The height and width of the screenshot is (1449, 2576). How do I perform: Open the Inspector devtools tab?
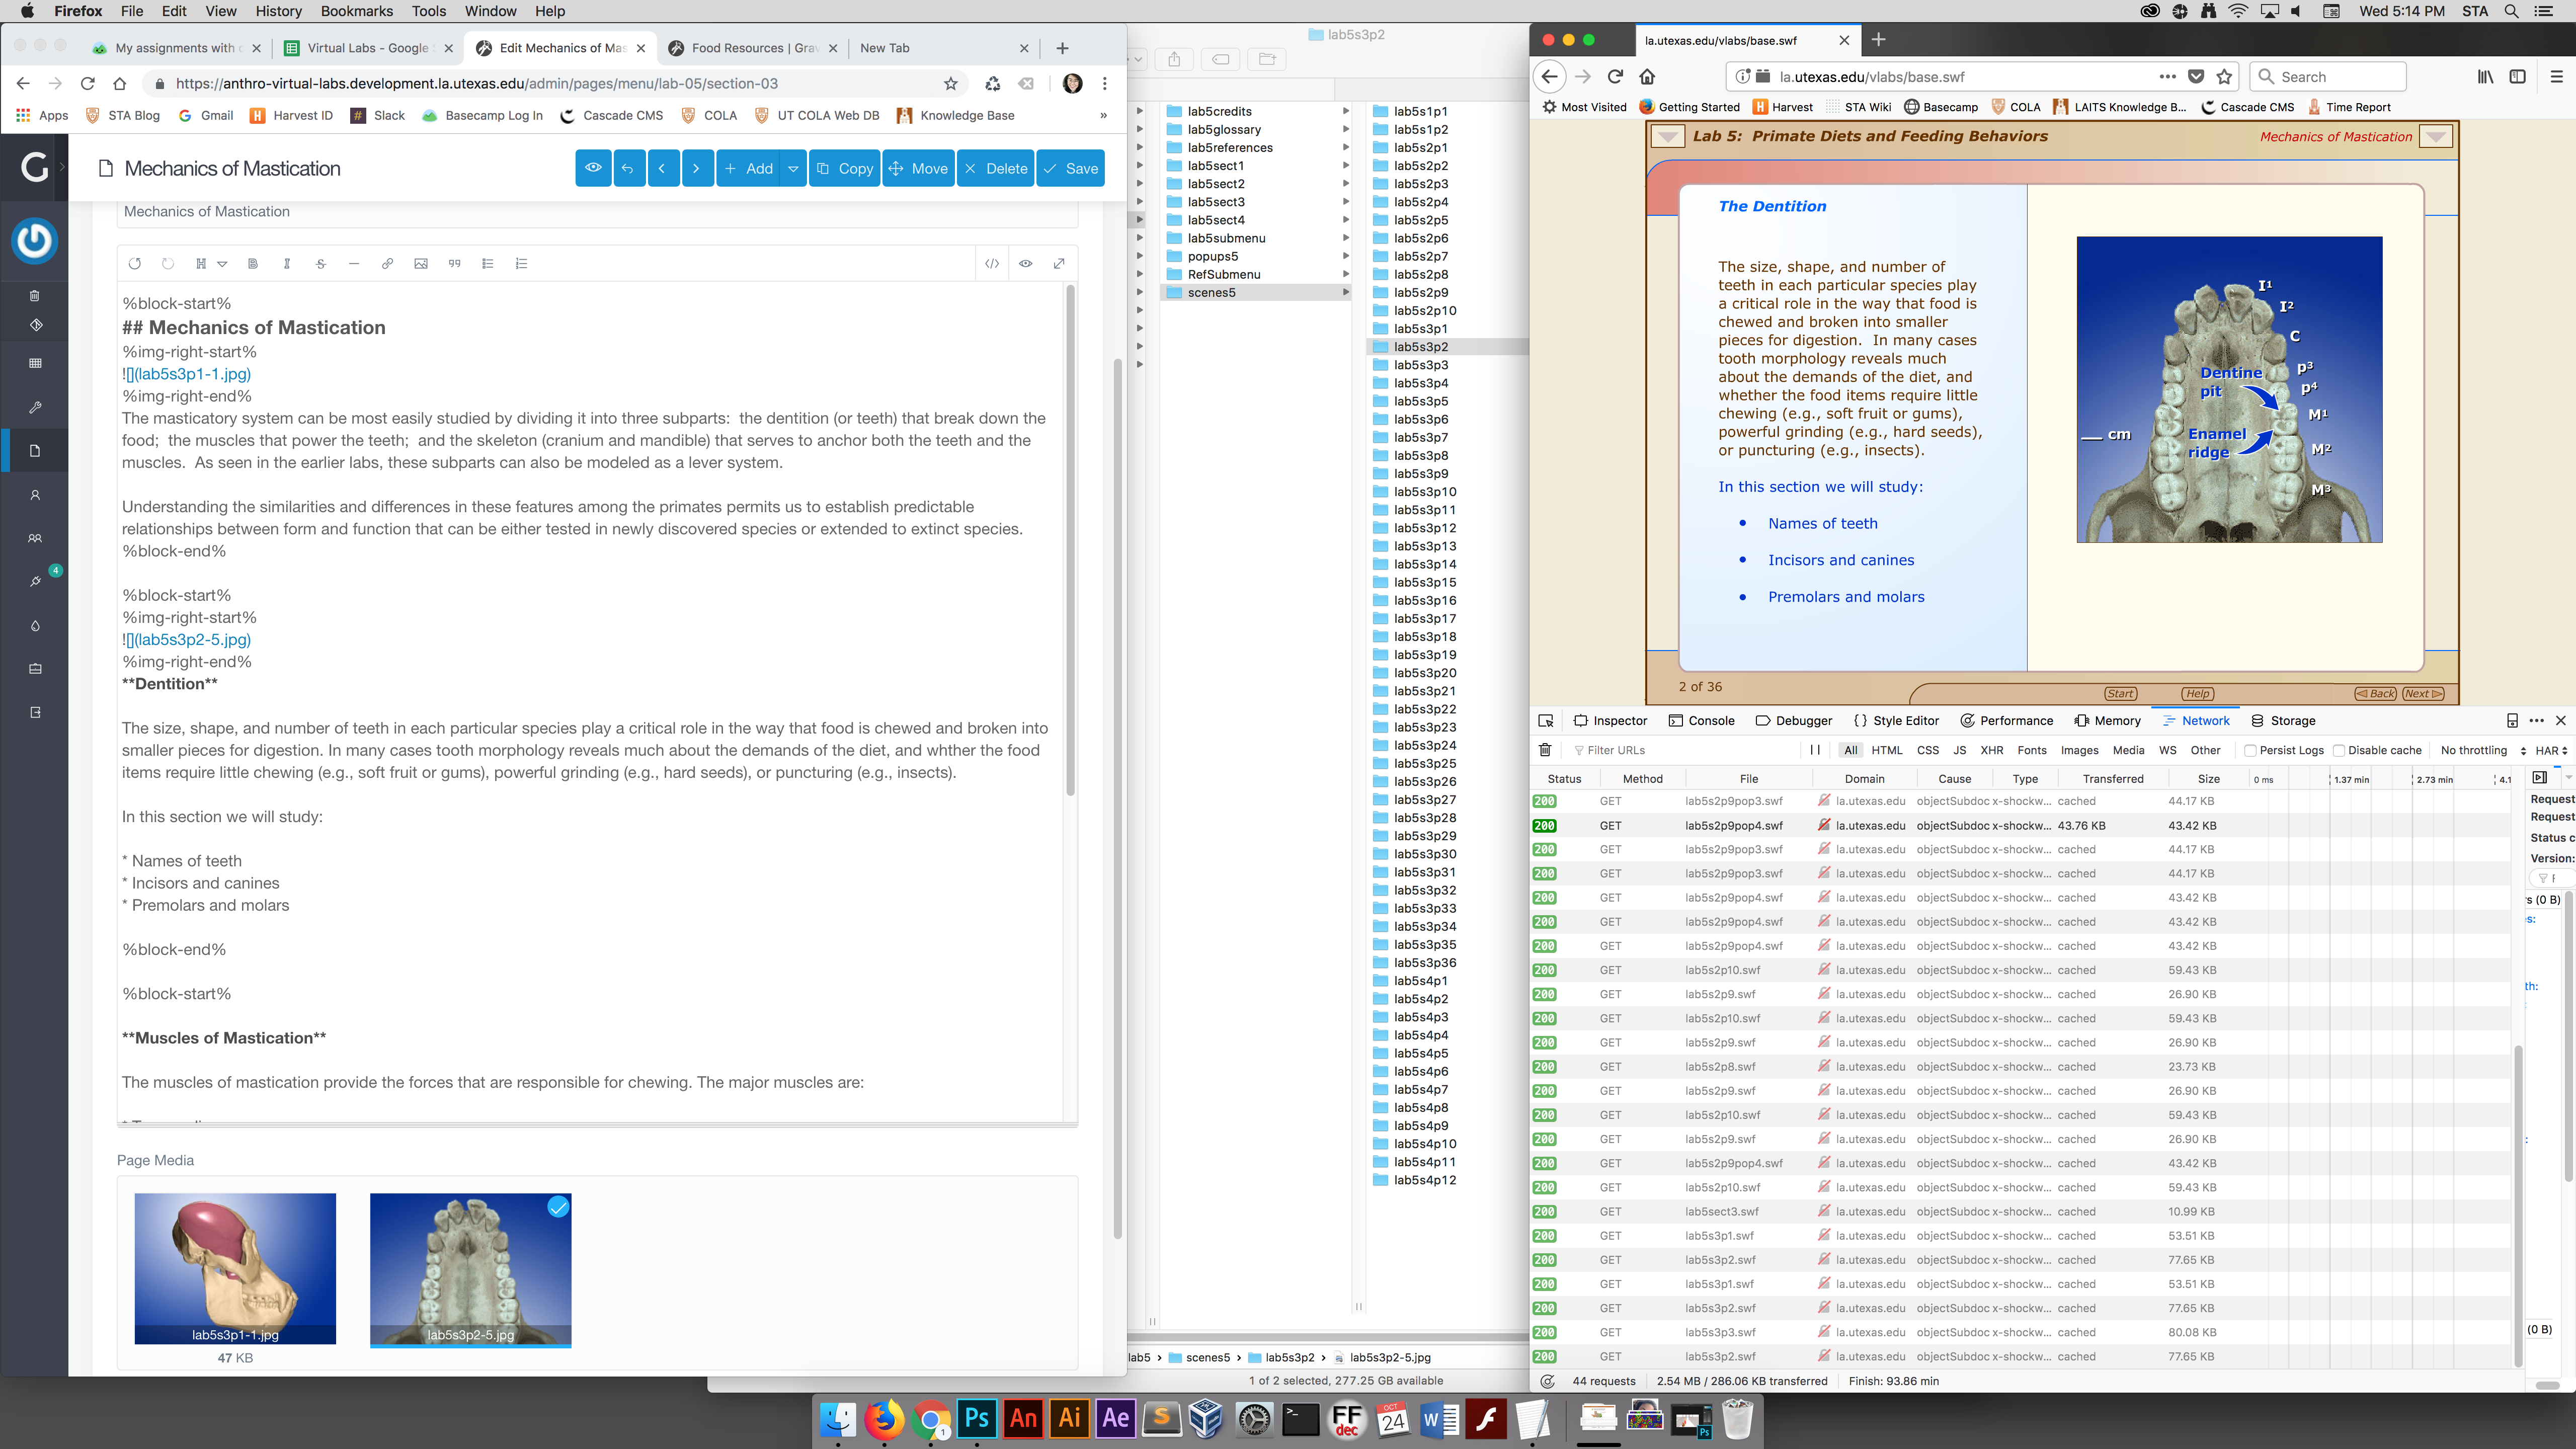tap(1610, 721)
